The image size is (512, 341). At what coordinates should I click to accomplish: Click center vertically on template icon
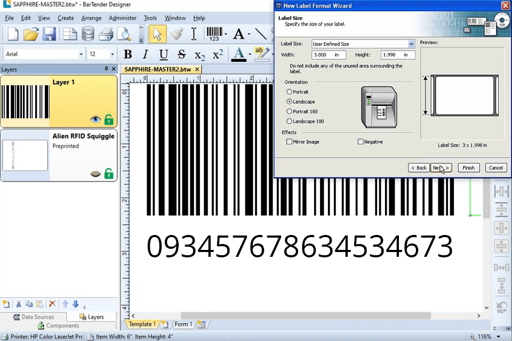click(501, 246)
